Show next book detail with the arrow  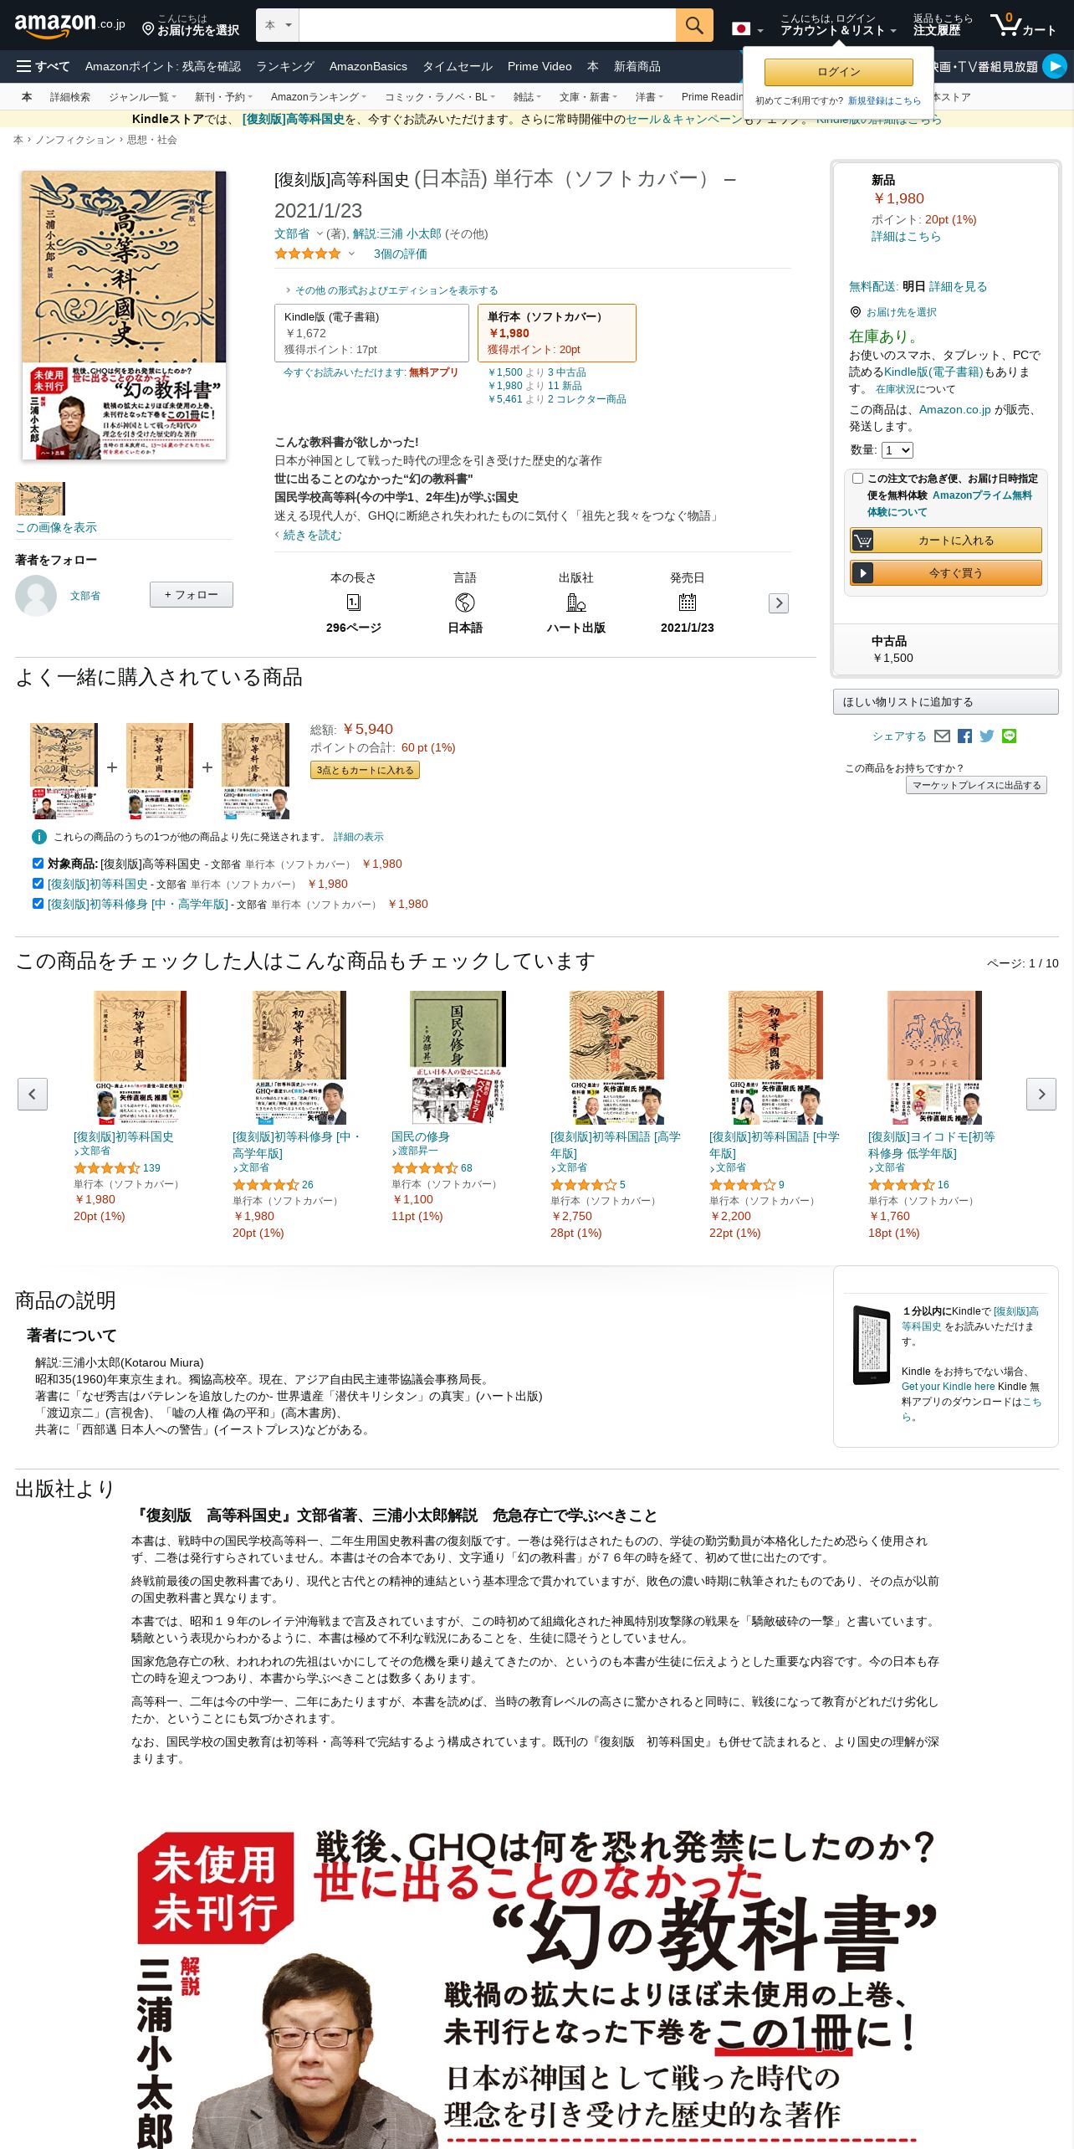(x=779, y=603)
